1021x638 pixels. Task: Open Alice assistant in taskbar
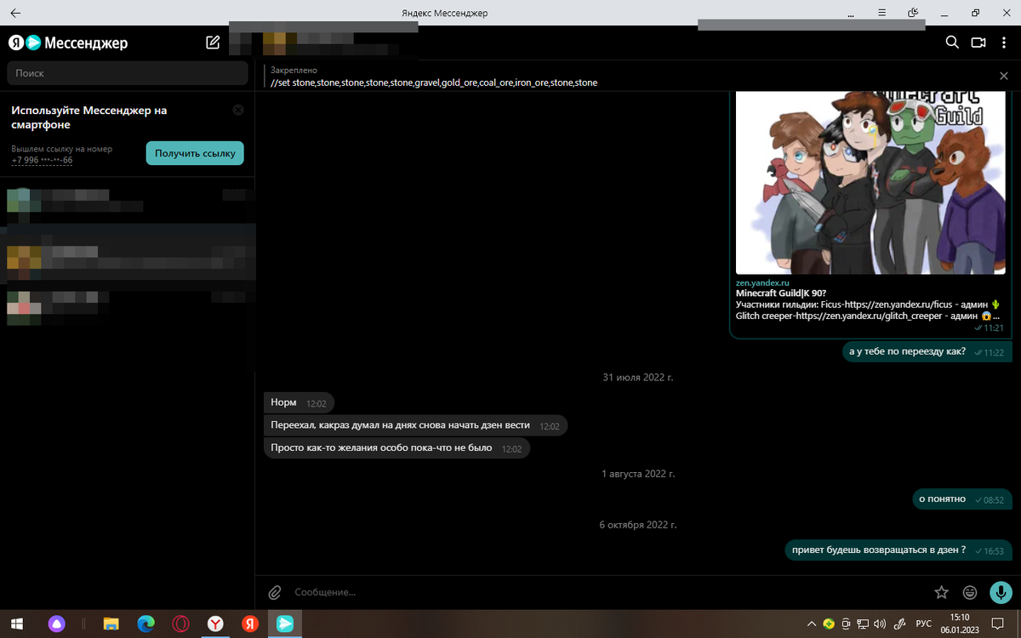coord(56,624)
